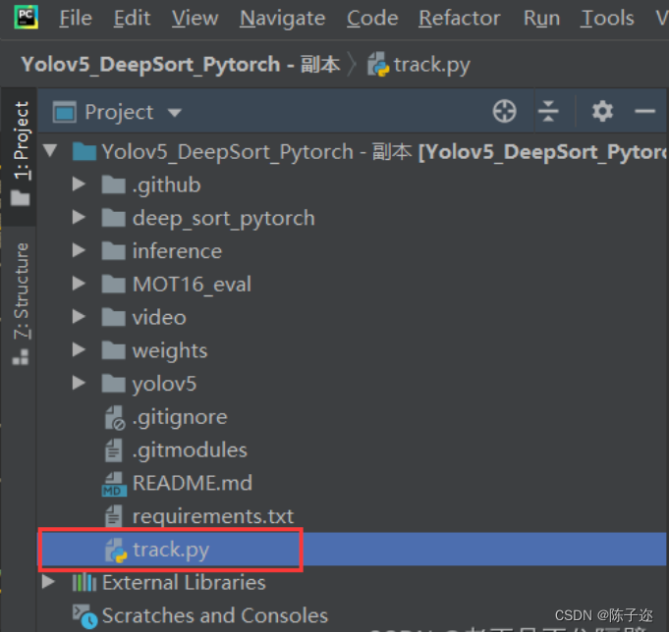Screen dimensions: 669x632
Task: Click the MOT16_eval folder icon
Action: [114, 284]
